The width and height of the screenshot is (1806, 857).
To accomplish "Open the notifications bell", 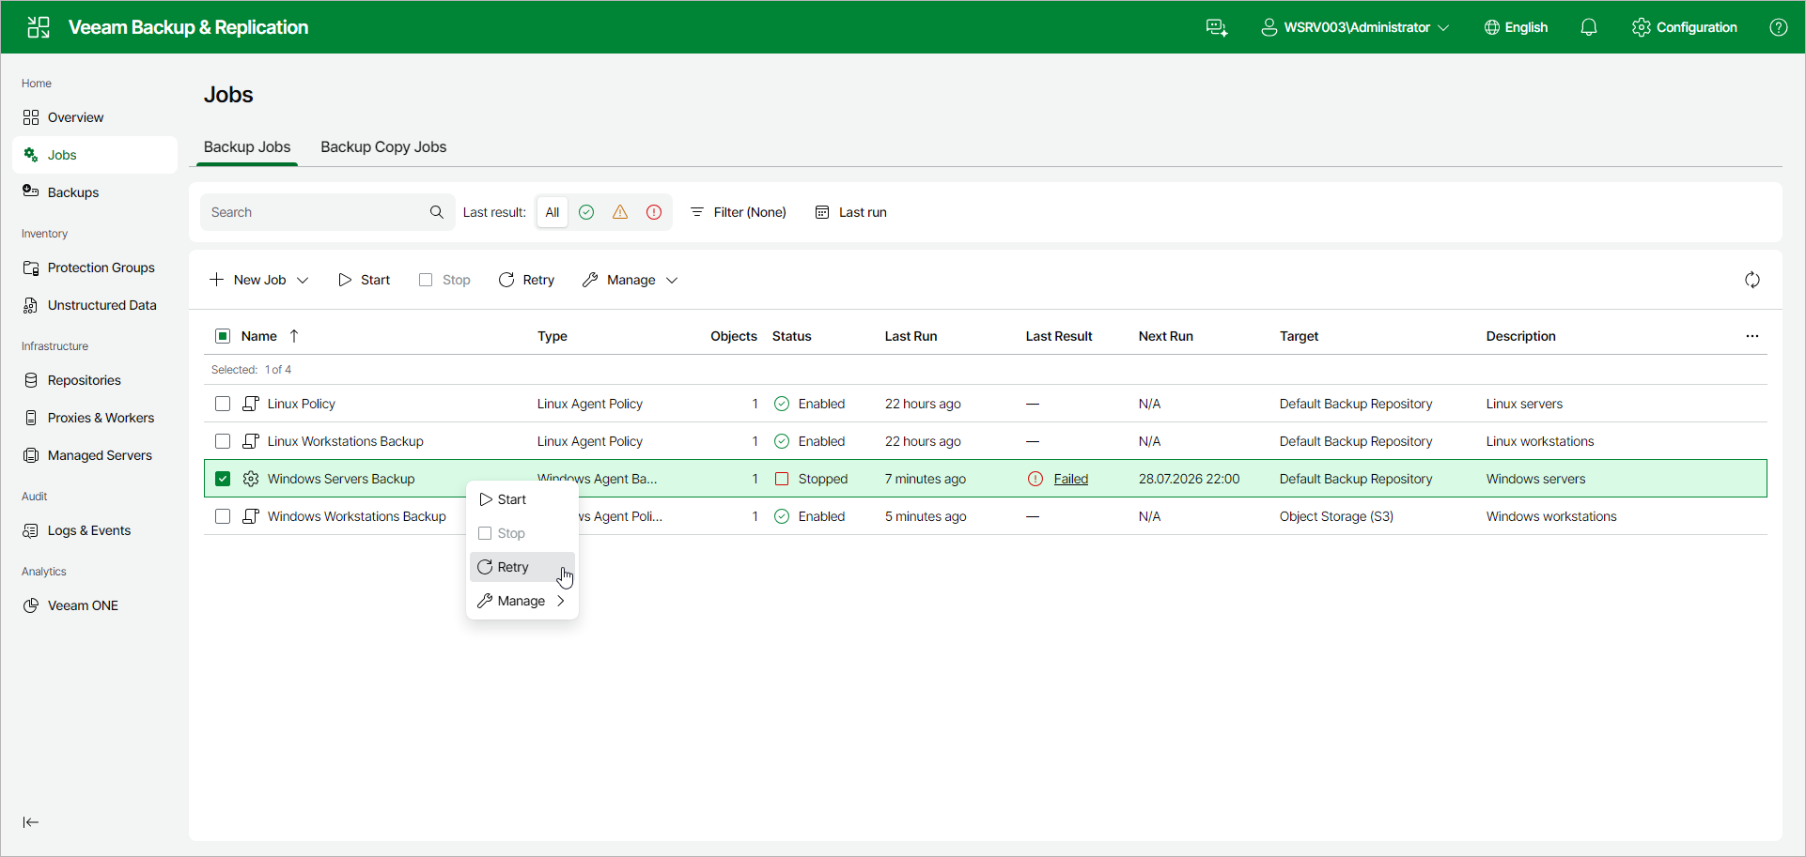I will pyautogui.click(x=1589, y=27).
